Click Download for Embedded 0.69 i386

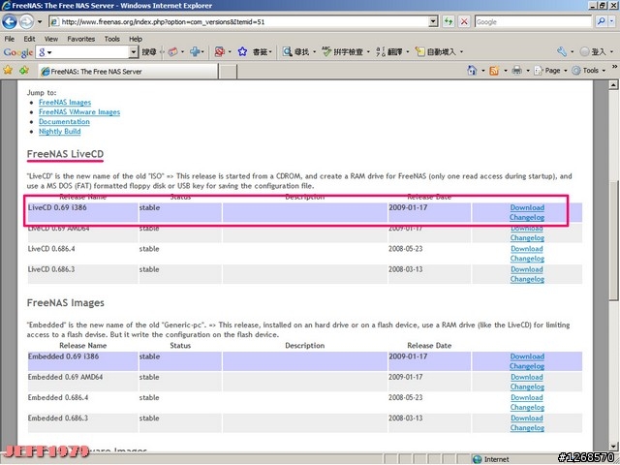527,356
